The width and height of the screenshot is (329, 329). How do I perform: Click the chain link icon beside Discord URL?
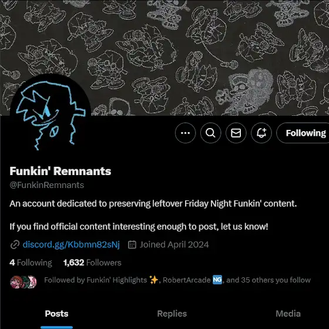[15, 244]
